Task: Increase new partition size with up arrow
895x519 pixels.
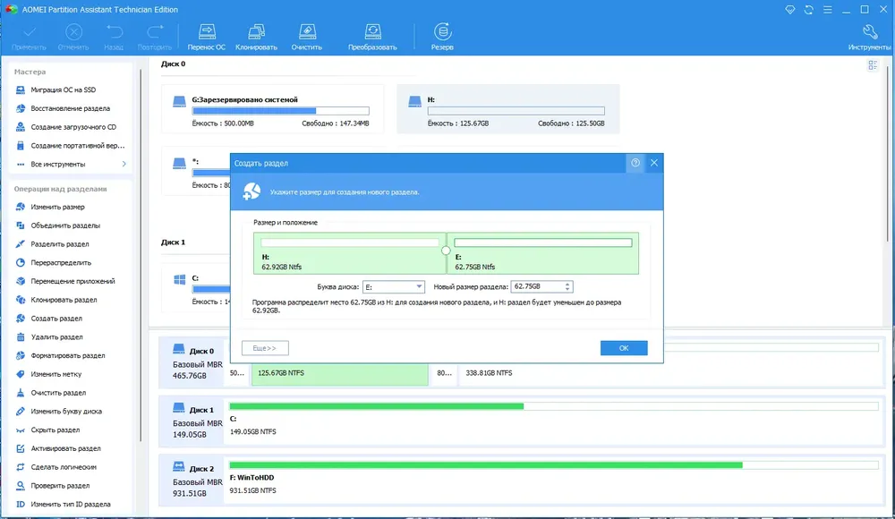Action: (x=567, y=284)
